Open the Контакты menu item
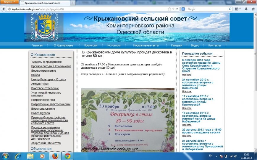 [214, 45]
